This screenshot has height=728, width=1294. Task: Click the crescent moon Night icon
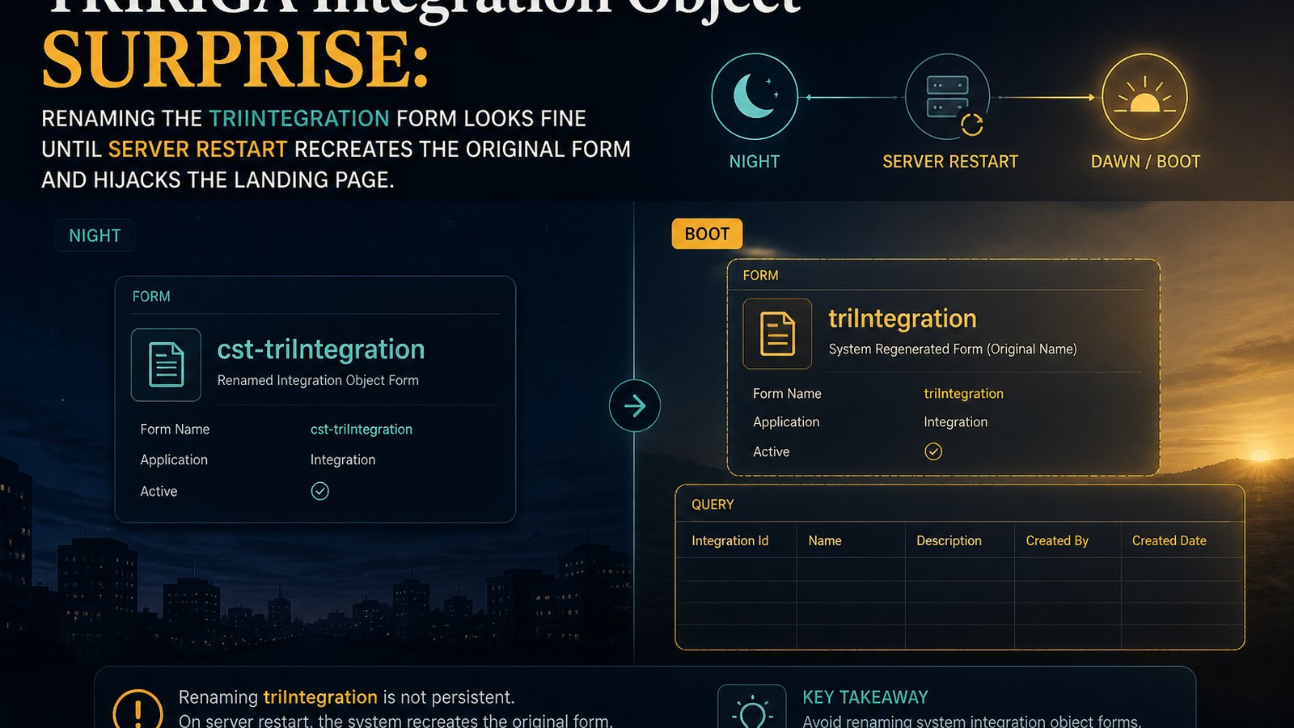click(755, 97)
